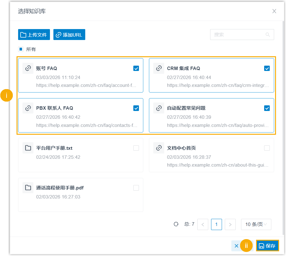286x256 pixels.
Task: Click link icon on 文档中心首页 card
Action: click(x=159, y=148)
